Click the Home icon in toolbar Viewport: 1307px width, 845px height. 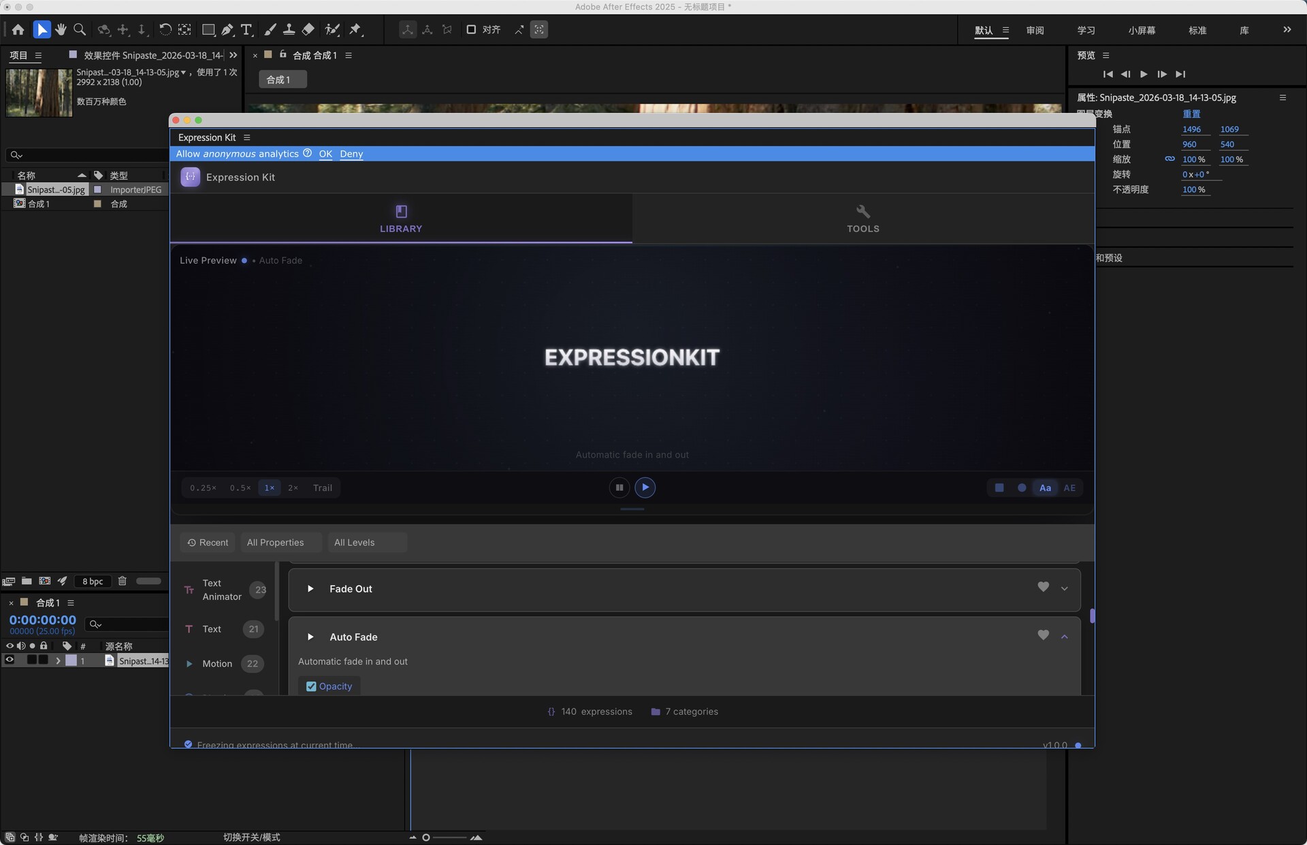[x=18, y=29]
